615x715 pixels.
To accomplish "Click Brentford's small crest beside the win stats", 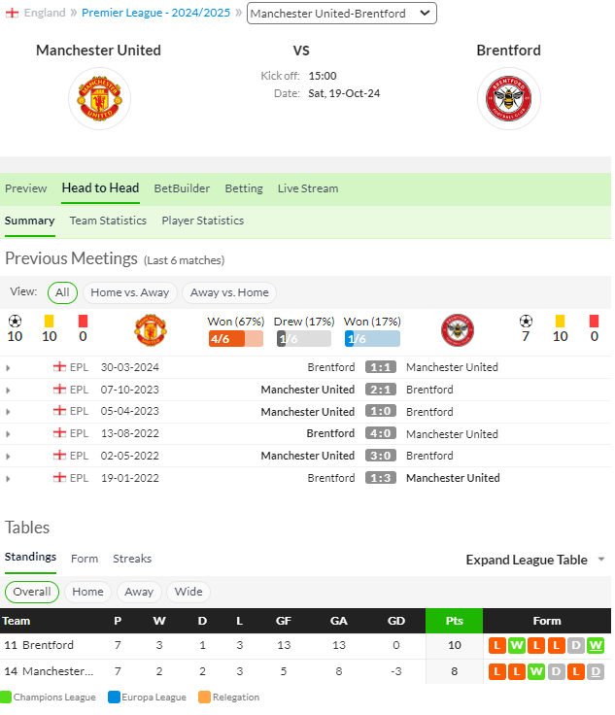I will 458,329.
